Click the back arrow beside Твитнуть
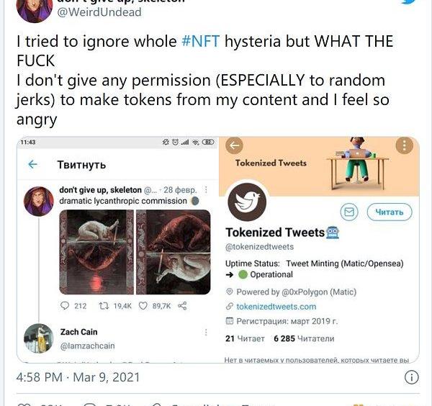The height and width of the screenshot is (406, 432). 33,165
